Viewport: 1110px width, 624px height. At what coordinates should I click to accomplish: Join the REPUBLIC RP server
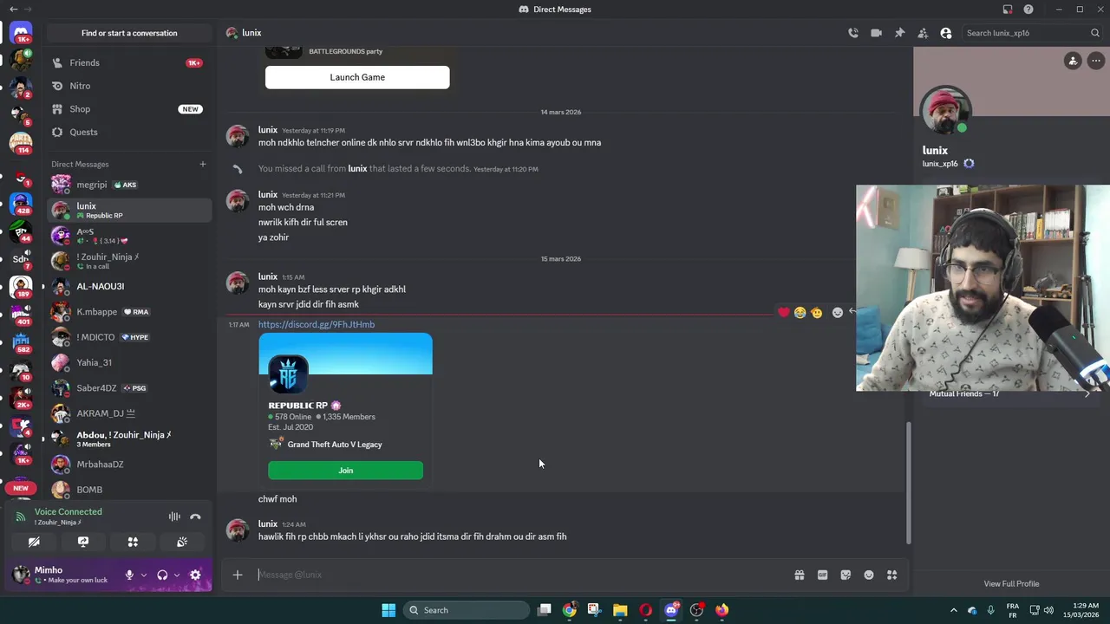tap(345, 471)
